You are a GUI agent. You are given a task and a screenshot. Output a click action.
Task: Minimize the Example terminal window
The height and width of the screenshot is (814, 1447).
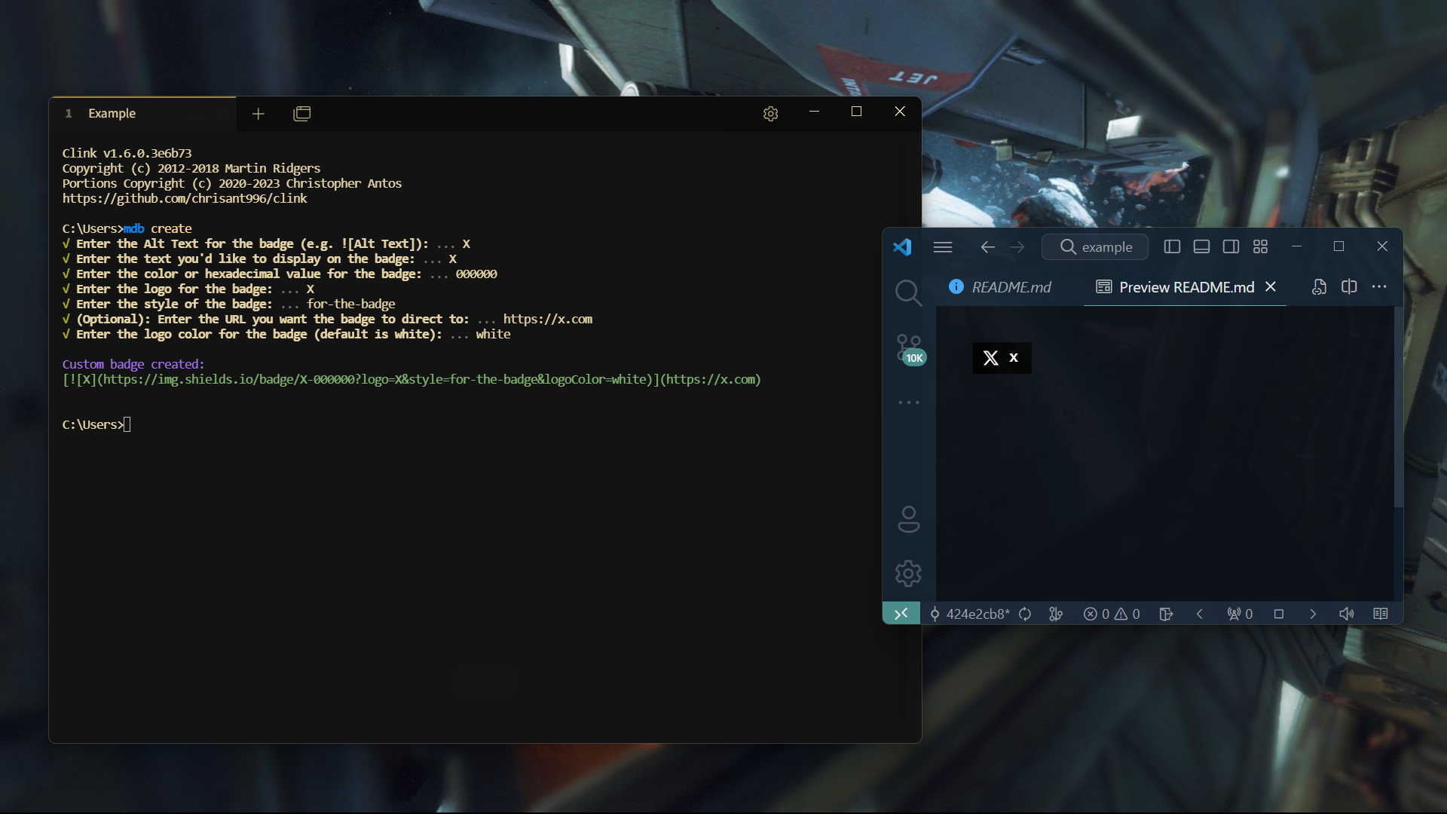coord(814,112)
